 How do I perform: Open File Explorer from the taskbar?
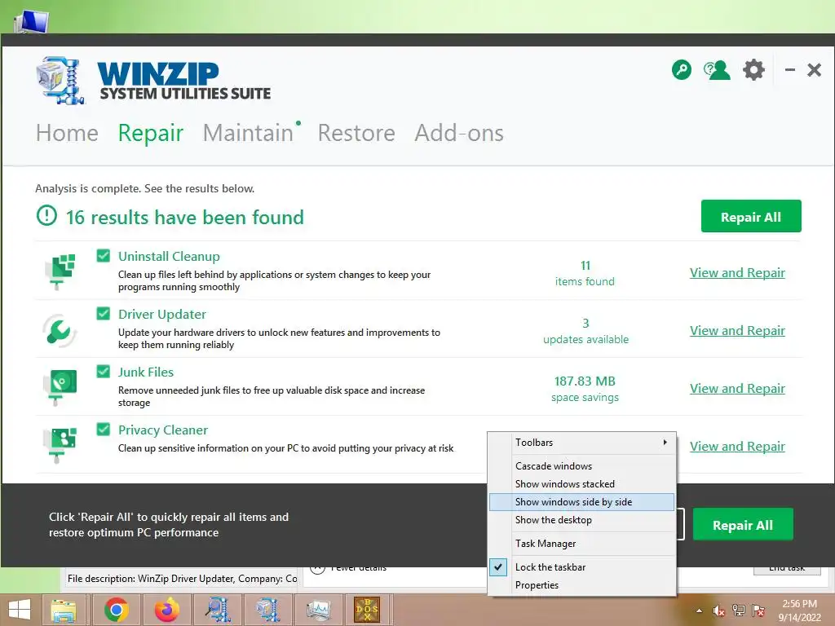pos(64,610)
